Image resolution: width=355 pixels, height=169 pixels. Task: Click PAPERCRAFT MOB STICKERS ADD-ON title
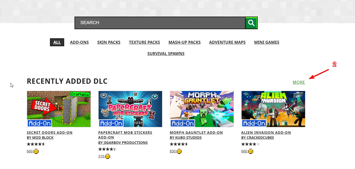(125, 135)
